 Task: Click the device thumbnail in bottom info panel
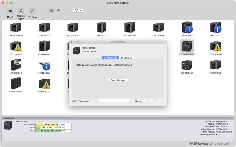click(8, 125)
